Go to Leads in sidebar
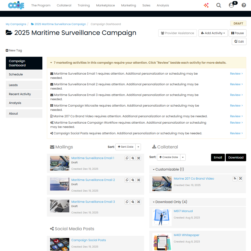Image resolution: width=251 pixels, height=251 pixels. coord(24,85)
